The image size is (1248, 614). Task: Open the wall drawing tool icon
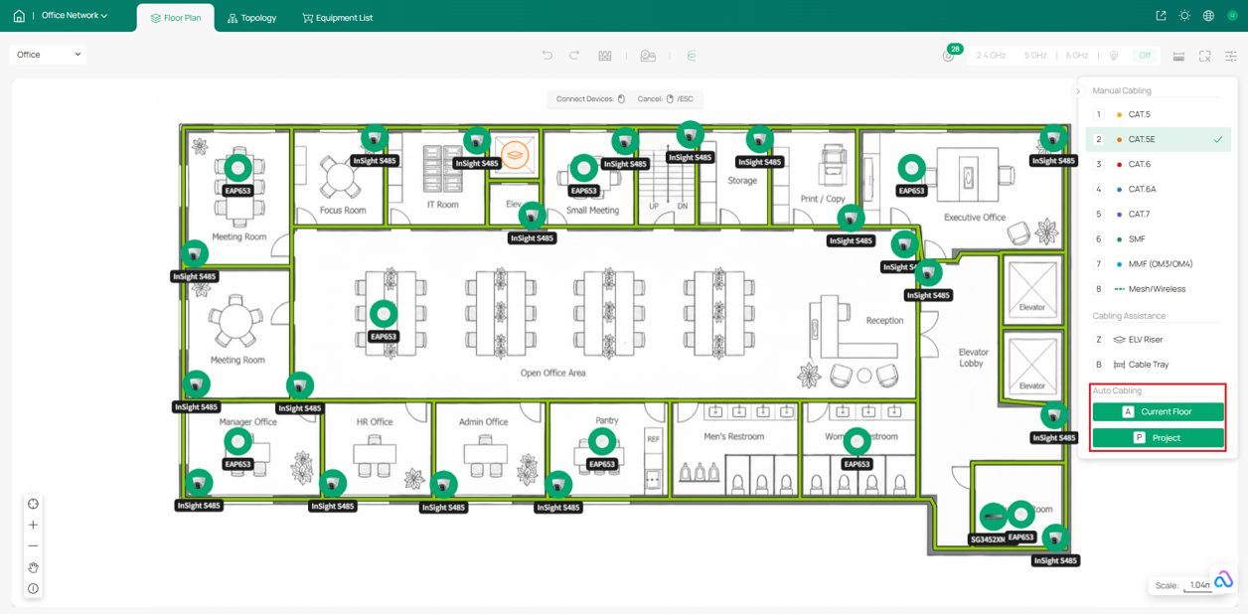pos(605,56)
